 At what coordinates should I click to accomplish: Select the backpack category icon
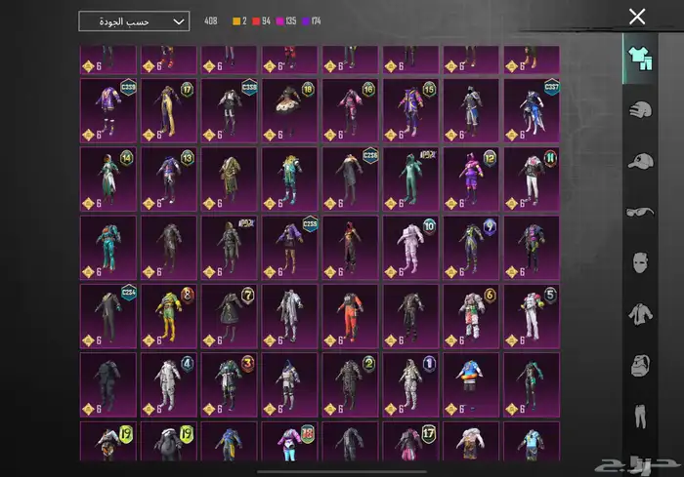(640, 365)
